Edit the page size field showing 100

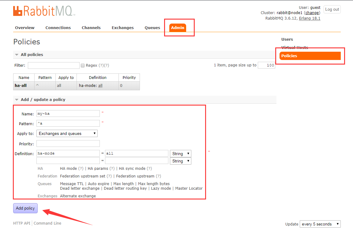pyautogui.click(x=267, y=65)
